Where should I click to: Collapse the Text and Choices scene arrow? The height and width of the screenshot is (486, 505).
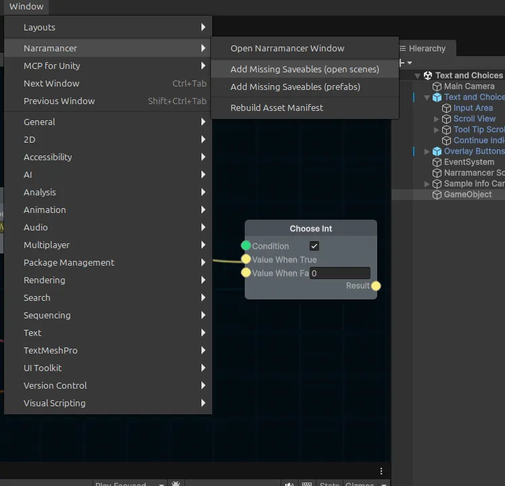[417, 76]
